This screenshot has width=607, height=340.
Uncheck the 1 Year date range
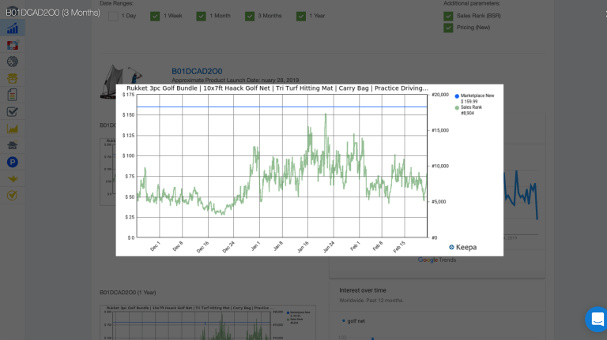(x=301, y=17)
